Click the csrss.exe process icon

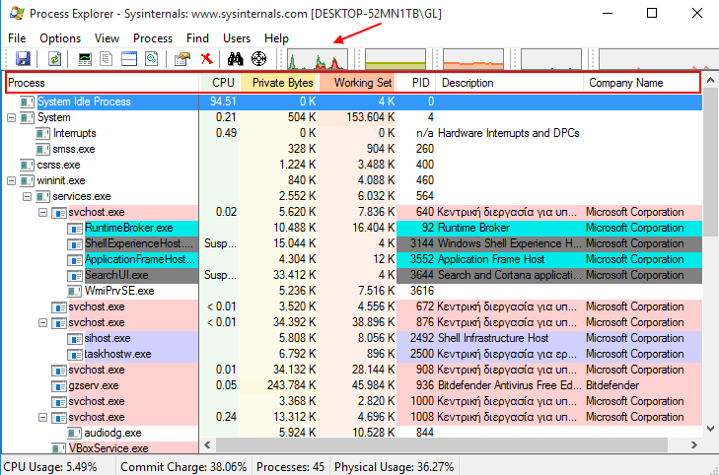[x=27, y=165]
